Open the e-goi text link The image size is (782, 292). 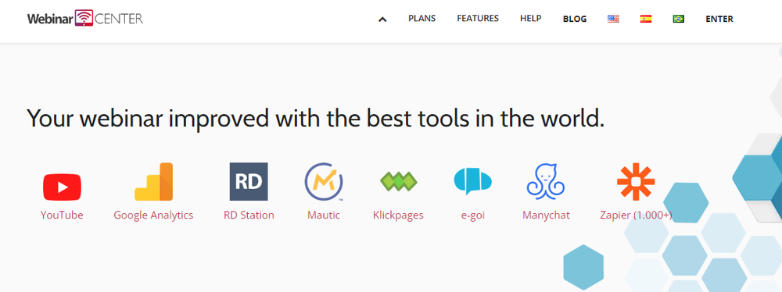[473, 215]
